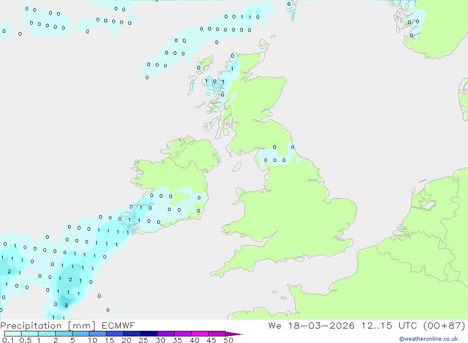Select the 40–45 mm legend swatch
Screen dimensions: 468x343
[200, 334]
